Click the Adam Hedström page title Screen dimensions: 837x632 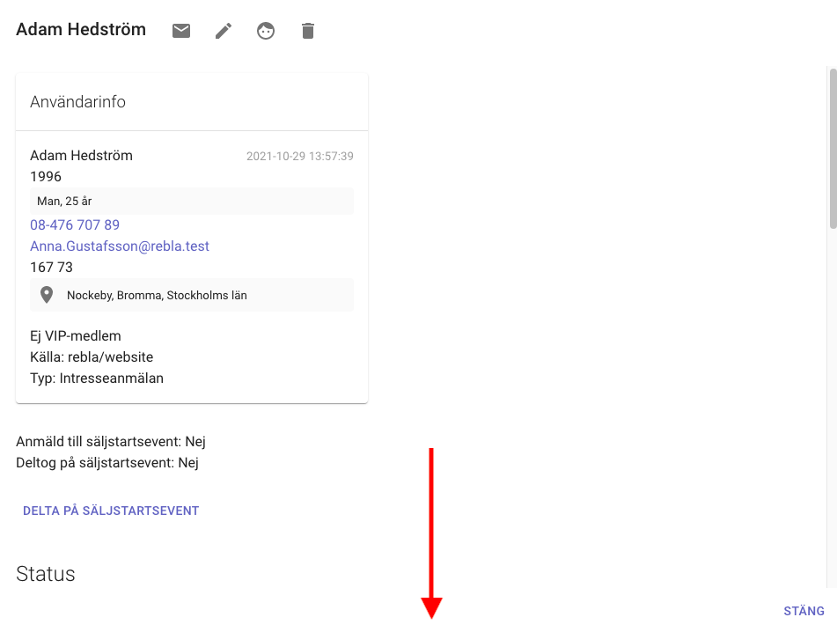[81, 29]
